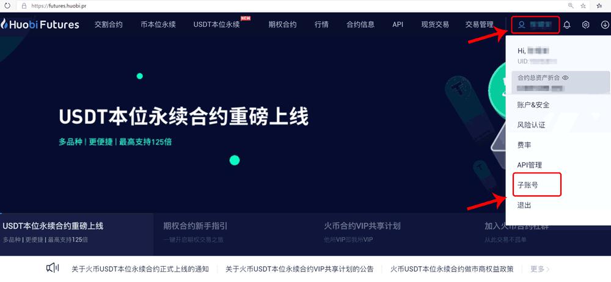611x282 pixels.
Task: Toggle the asset visibility eye icon
Action: click(565, 78)
